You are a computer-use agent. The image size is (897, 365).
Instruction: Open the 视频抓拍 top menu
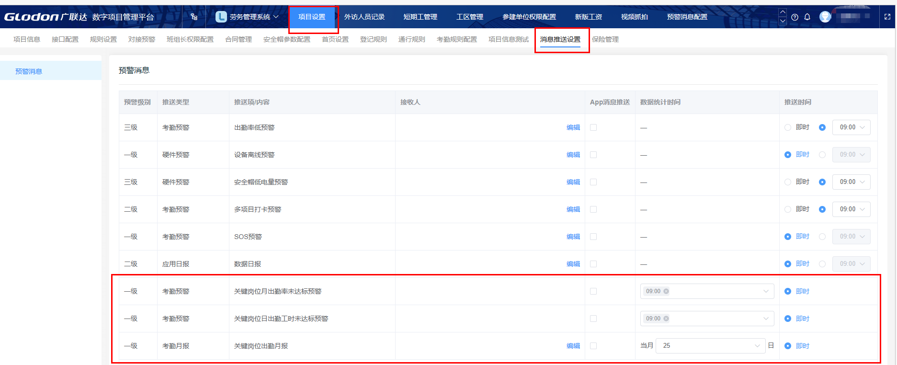pos(635,17)
